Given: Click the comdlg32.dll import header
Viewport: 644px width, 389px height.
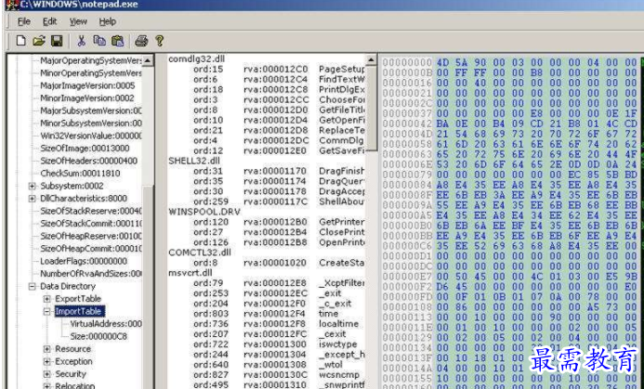Looking at the screenshot, I should click(x=196, y=59).
